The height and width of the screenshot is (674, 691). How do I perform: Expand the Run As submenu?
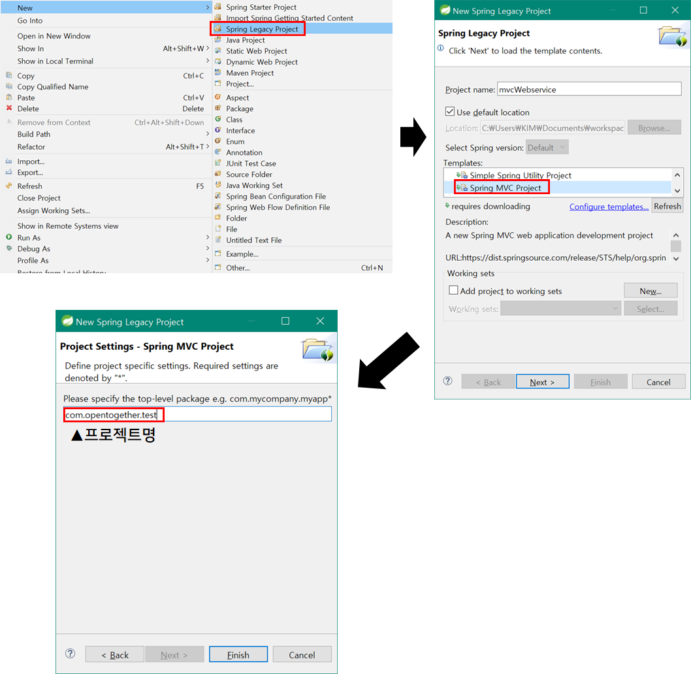tap(208, 237)
